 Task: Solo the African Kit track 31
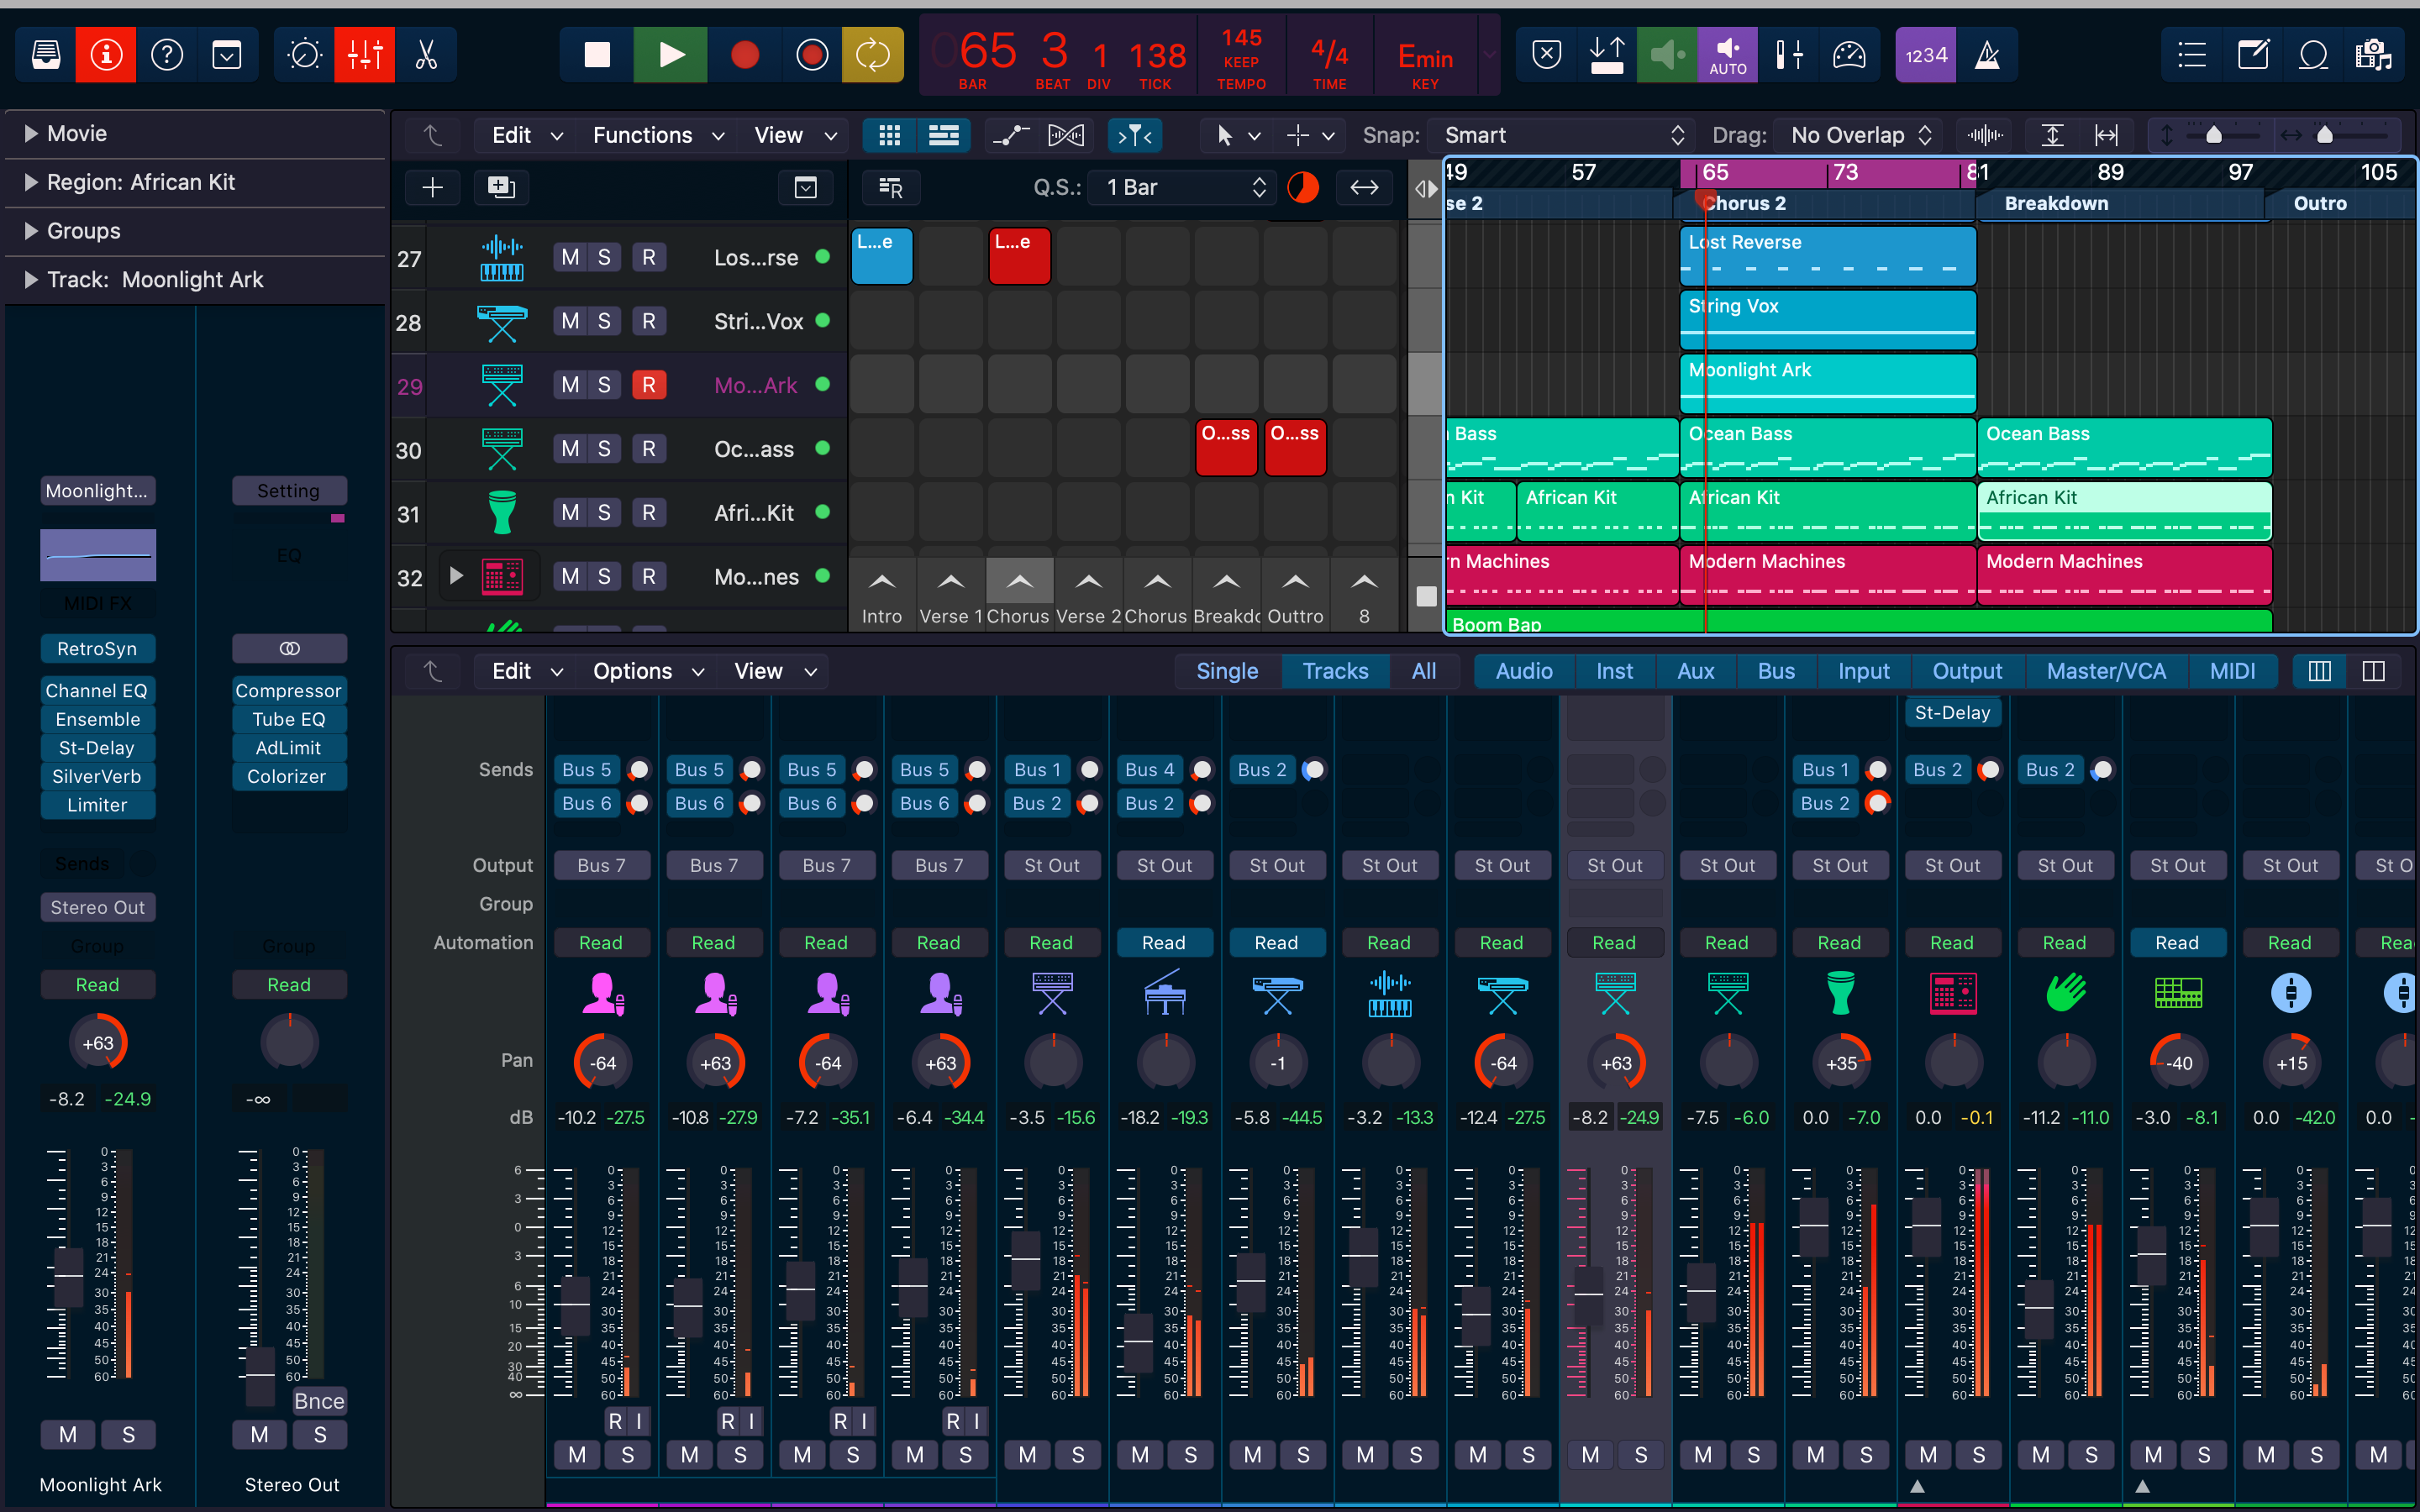click(x=604, y=513)
